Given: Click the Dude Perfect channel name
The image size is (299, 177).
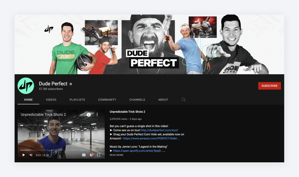Looking at the screenshot, I should [x=53, y=84].
